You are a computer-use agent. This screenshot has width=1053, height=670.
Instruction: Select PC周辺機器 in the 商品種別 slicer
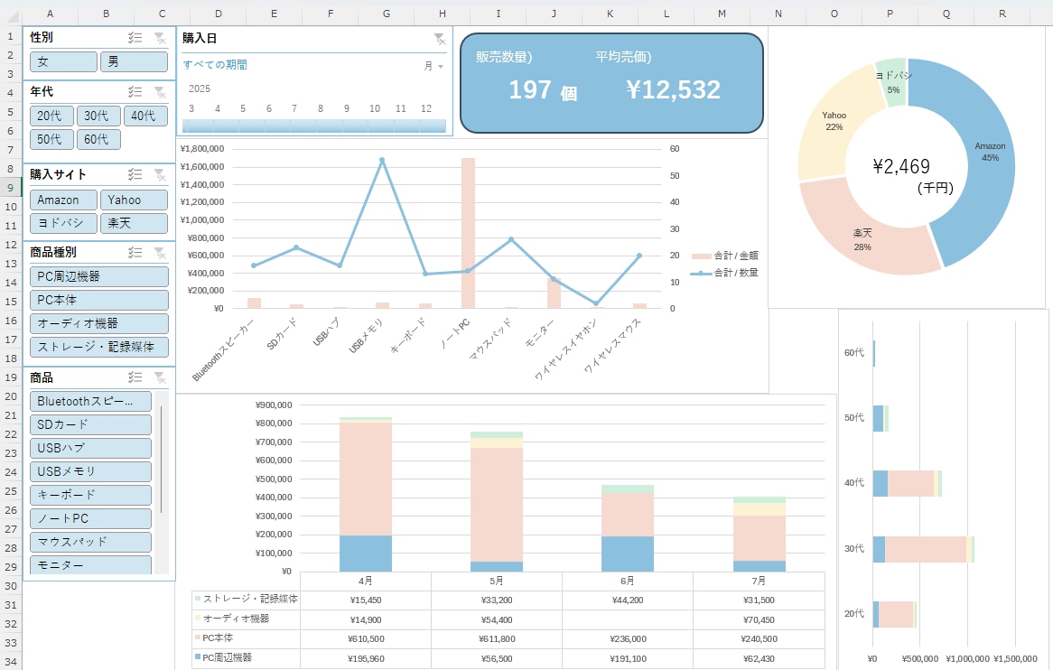coord(98,276)
